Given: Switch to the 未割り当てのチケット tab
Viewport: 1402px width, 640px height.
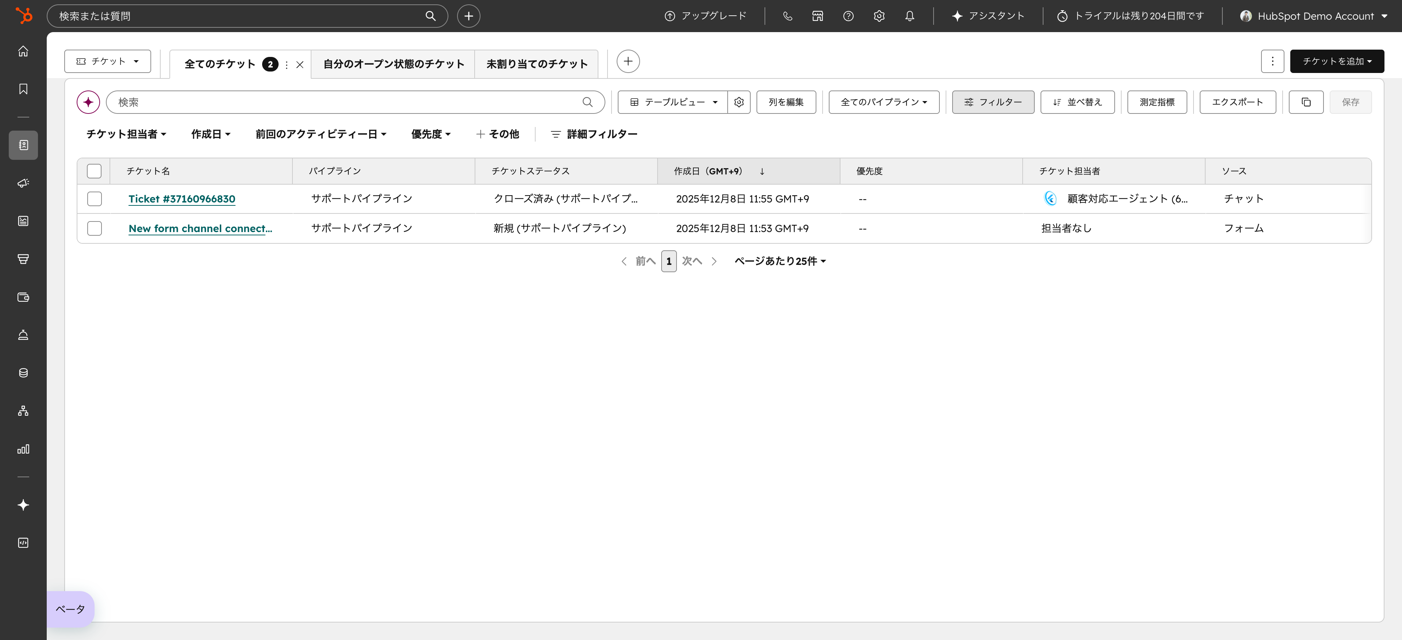Looking at the screenshot, I should [x=536, y=63].
